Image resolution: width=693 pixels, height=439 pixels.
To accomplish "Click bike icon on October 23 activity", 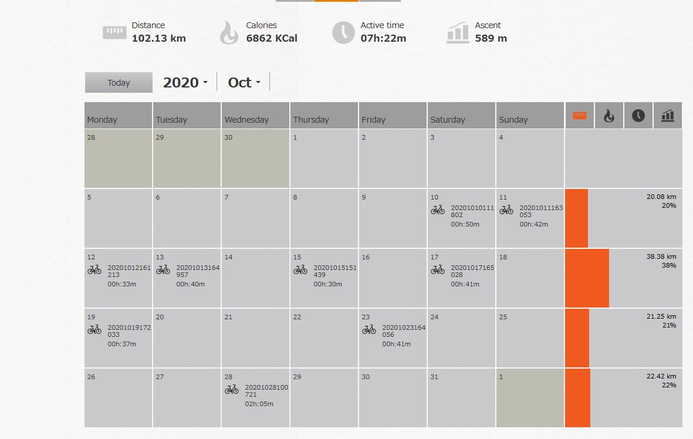I will pyautogui.click(x=369, y=330).
